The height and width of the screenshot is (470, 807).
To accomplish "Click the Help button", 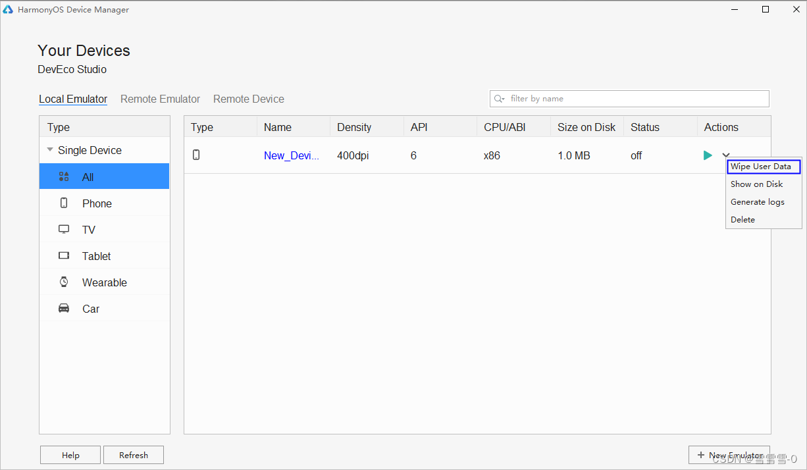I will coord(70,455).
